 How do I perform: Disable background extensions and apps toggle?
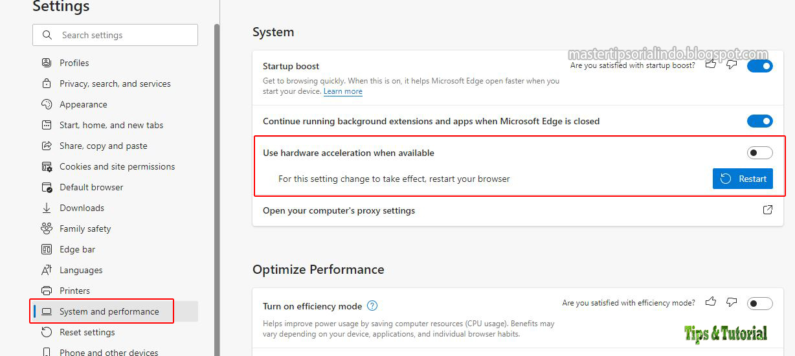759,121
